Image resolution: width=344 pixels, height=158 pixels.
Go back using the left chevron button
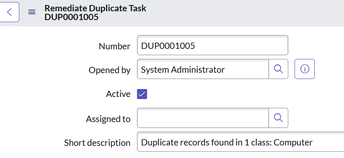pyautogui.click(x=9, y=12)
